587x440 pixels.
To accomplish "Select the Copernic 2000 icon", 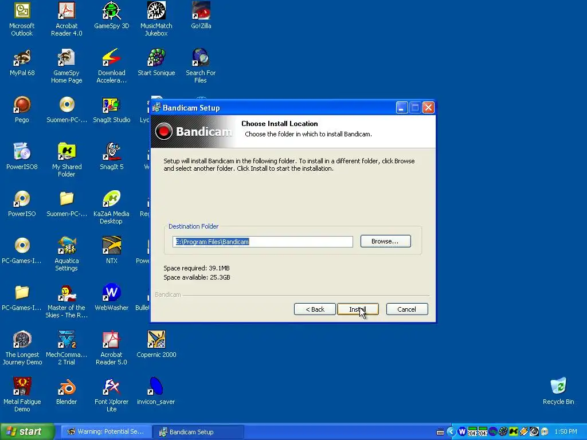I will click(x=156, y=344).
